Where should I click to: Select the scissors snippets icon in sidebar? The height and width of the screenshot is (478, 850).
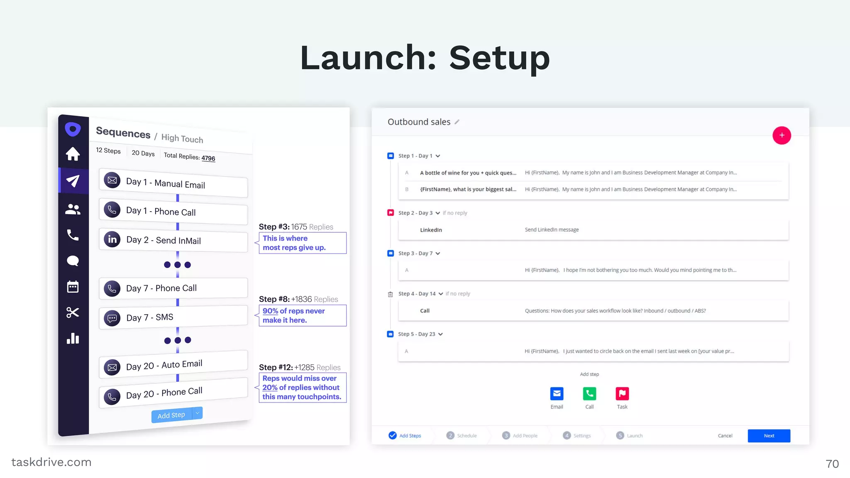[x=73, y=312]
